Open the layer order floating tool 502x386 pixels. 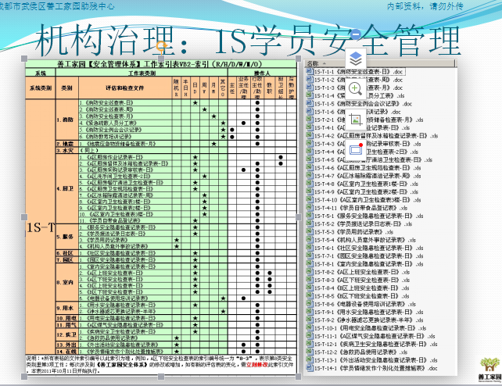[x=356, y=59]
